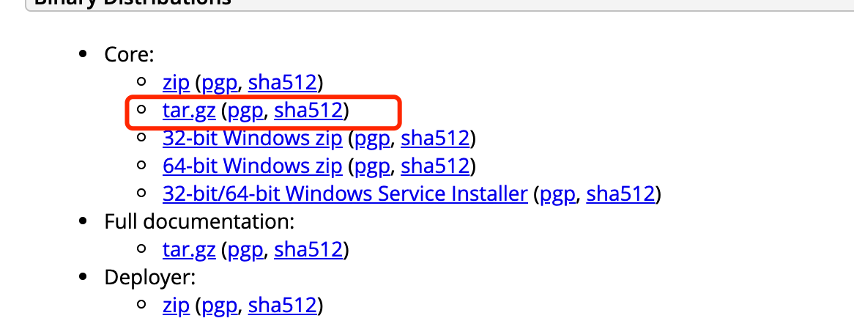
Task: Download the Core zip distribution
Action: click(x=176, y=83)
